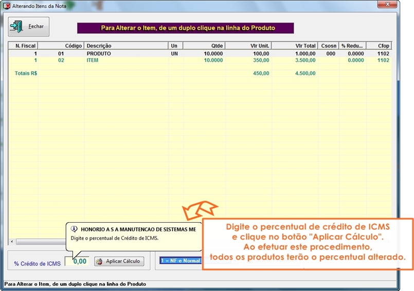Click the 1.000,00 total value cell
Screen dimensions: 414x291
pyautogui.click(x=305, y=53)
